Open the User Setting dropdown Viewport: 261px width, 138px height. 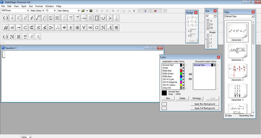(79, 11)
